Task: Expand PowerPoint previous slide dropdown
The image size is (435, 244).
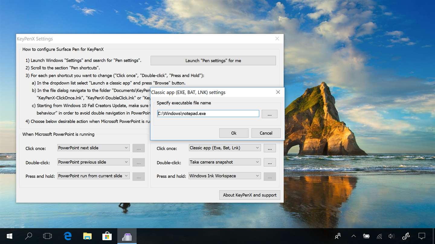Action: click(93, 162)
